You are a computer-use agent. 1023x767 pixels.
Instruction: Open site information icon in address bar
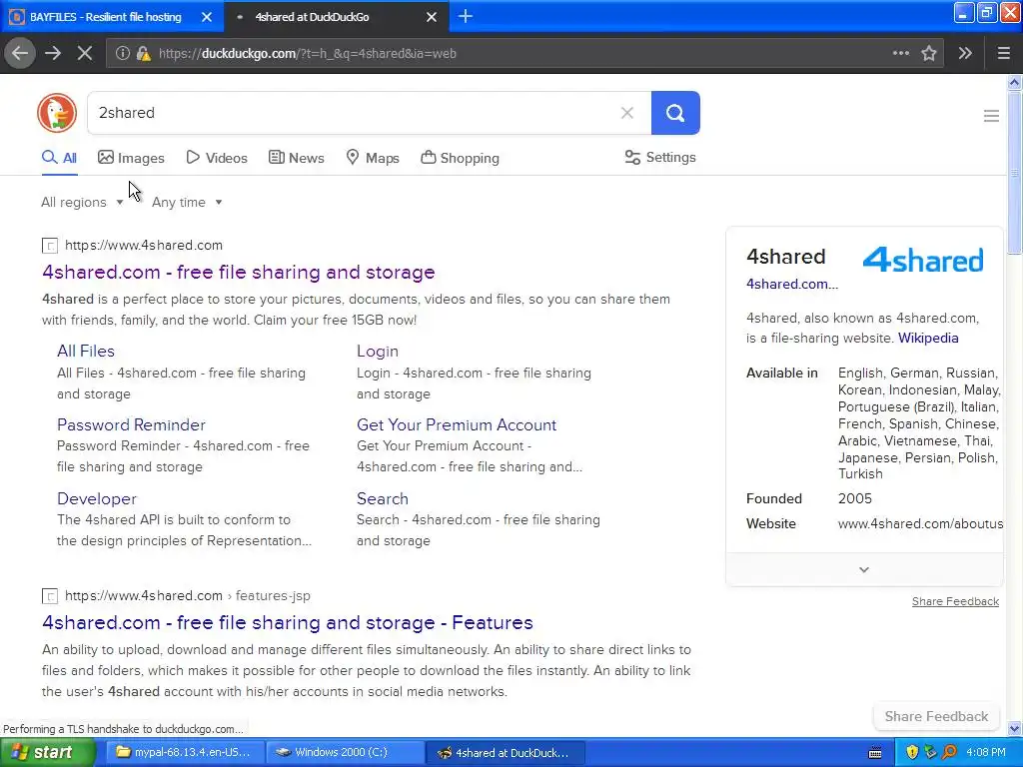pos(122,53)
